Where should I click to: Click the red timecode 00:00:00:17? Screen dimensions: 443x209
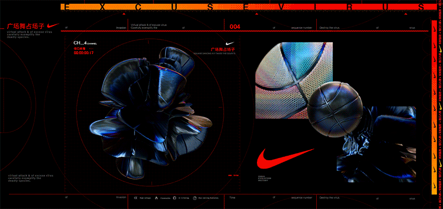pyautogui.click(x=84, y=53)
